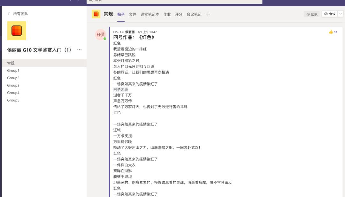Open team options via the ... menu
This screenshot has height=197, width=345.
click(x=79, y=49)
